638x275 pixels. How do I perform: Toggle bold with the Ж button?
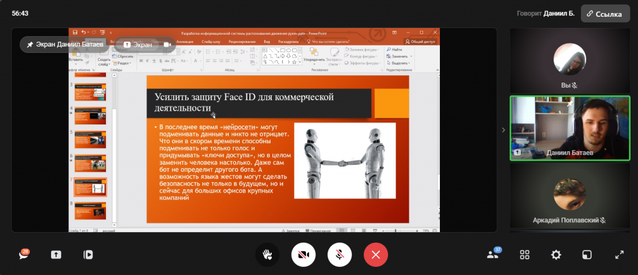click(x=141, y=60)
